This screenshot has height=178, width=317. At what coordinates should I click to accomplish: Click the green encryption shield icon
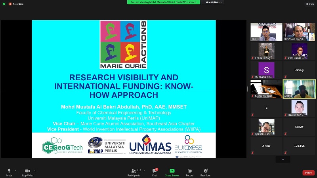click(x=4, y=4)
